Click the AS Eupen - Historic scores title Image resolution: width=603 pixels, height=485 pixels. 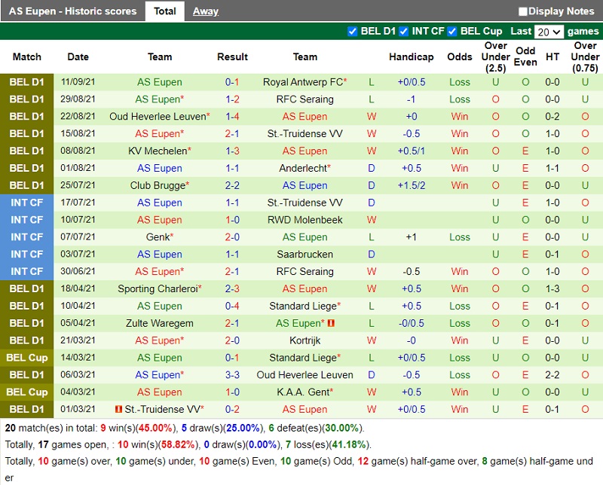click(x=72, y=11)
